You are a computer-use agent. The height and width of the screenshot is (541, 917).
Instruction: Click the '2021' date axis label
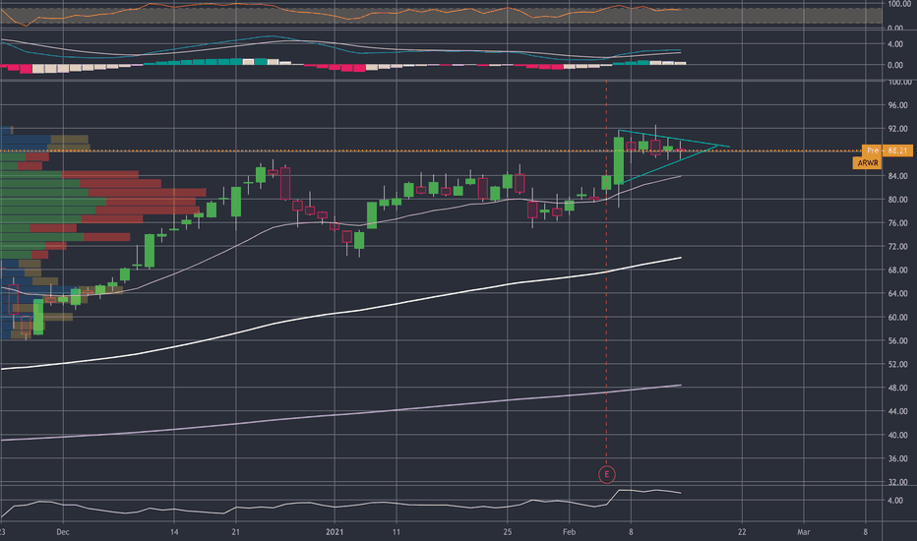(335, 532)
